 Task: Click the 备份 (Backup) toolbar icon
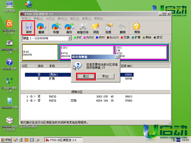point(68,27)
